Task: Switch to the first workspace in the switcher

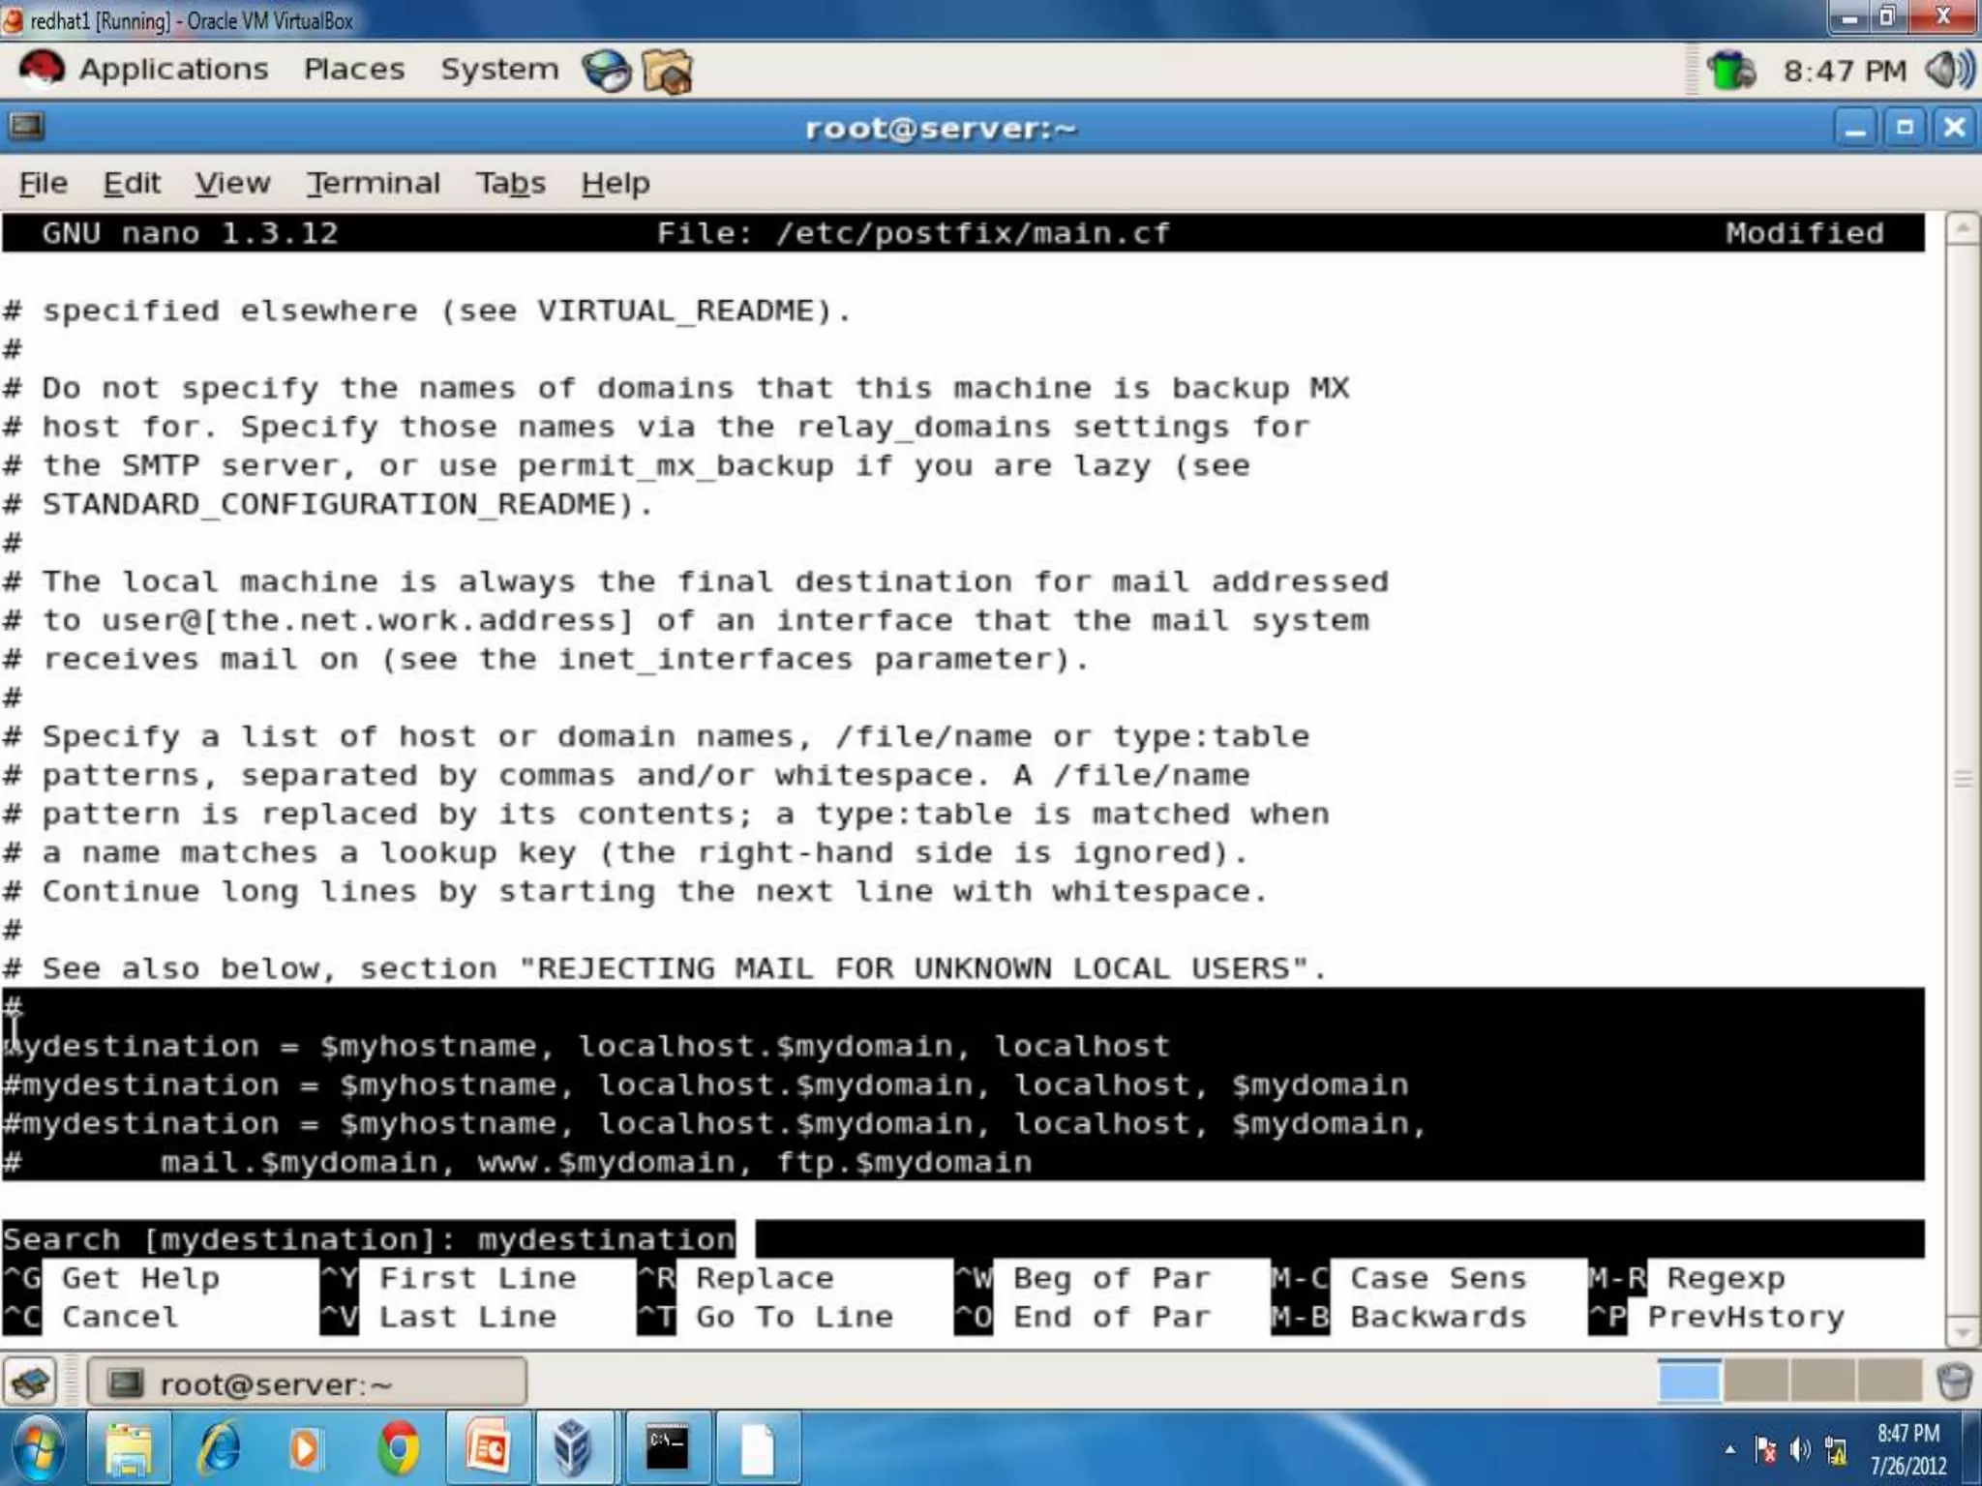Action: [1689, 1382]
